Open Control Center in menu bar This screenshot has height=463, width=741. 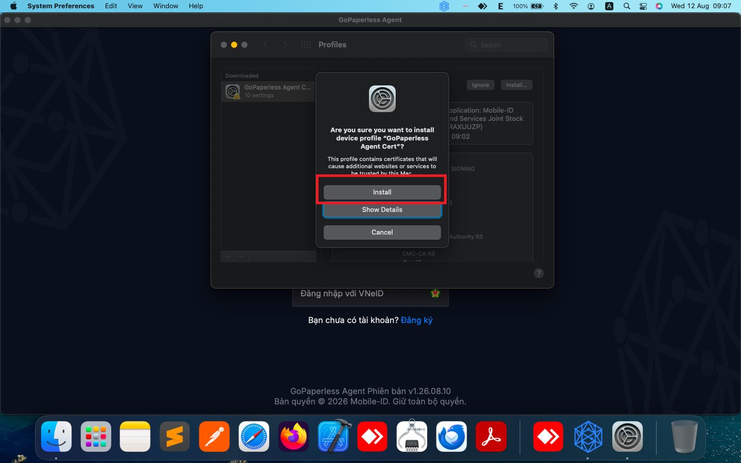643,6
